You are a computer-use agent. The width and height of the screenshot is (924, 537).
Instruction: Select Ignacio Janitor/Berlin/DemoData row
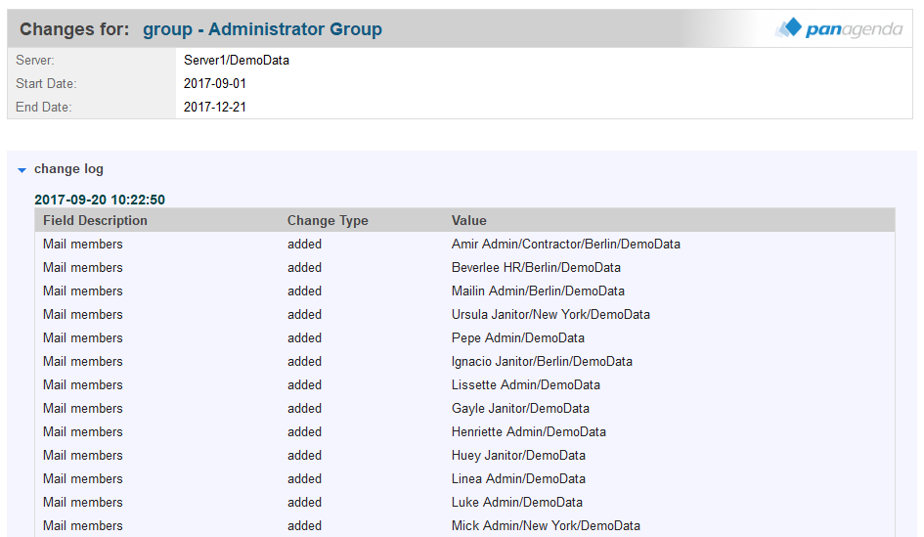point(542,362)
